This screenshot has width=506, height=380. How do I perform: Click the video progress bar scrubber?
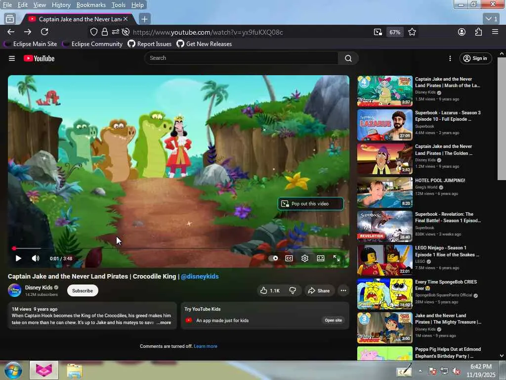pos(14,248)
